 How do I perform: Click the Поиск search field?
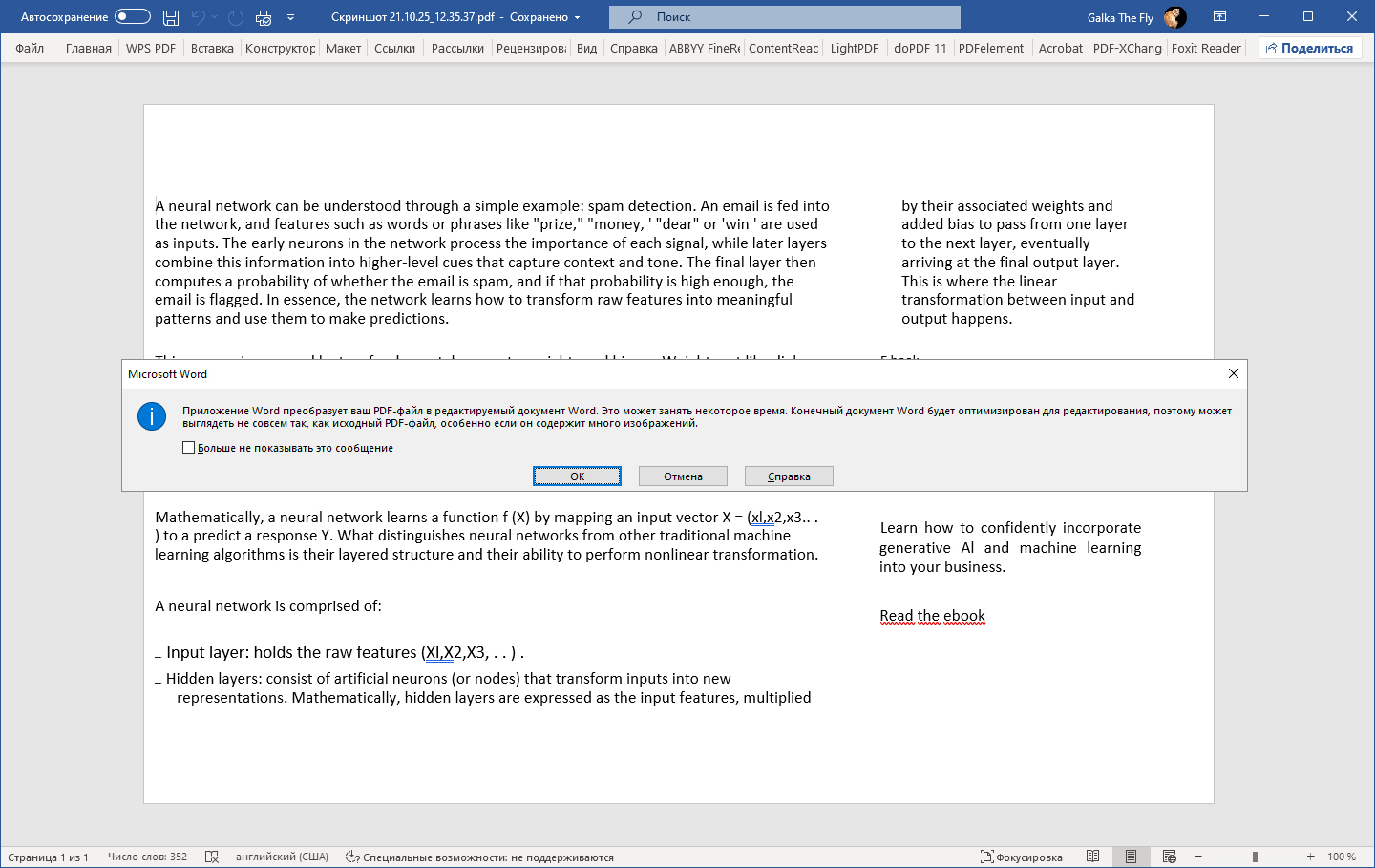[x=784, y=17]
